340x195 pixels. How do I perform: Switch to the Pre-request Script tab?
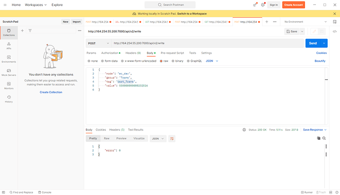[172, 53]
